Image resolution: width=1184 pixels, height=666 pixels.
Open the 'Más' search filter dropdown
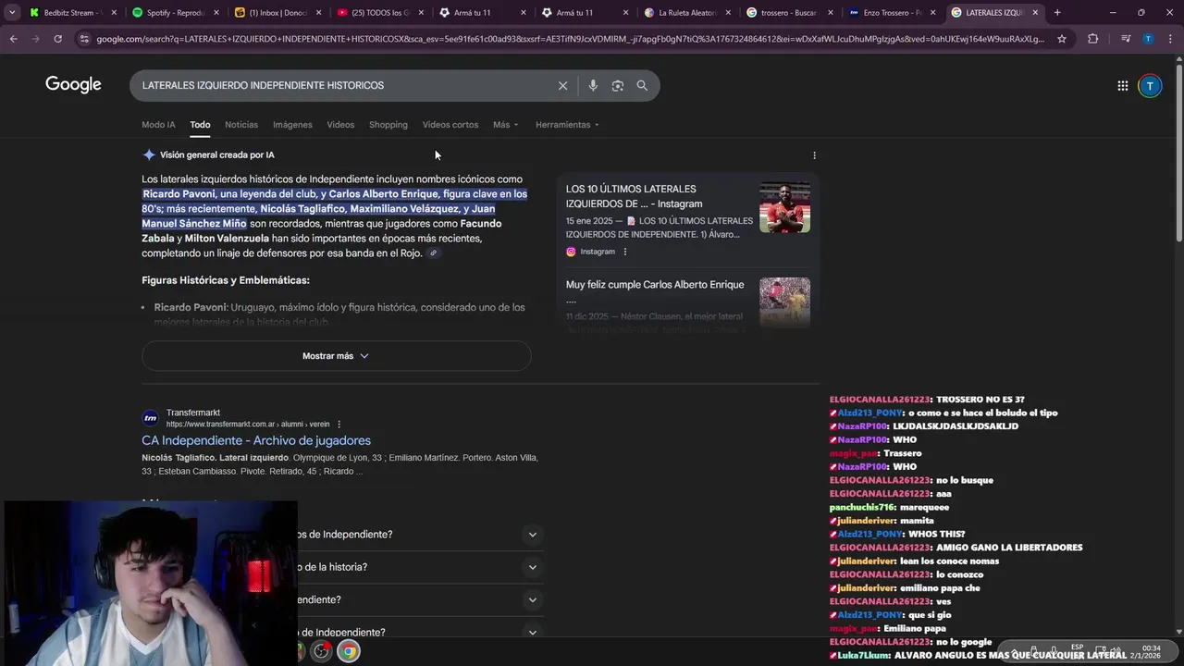pyautogui.click(x=506, y=125)
